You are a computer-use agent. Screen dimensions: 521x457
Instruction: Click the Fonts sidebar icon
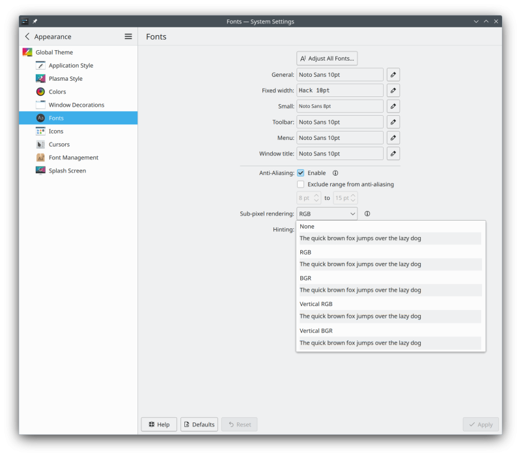tap(40, 118)
